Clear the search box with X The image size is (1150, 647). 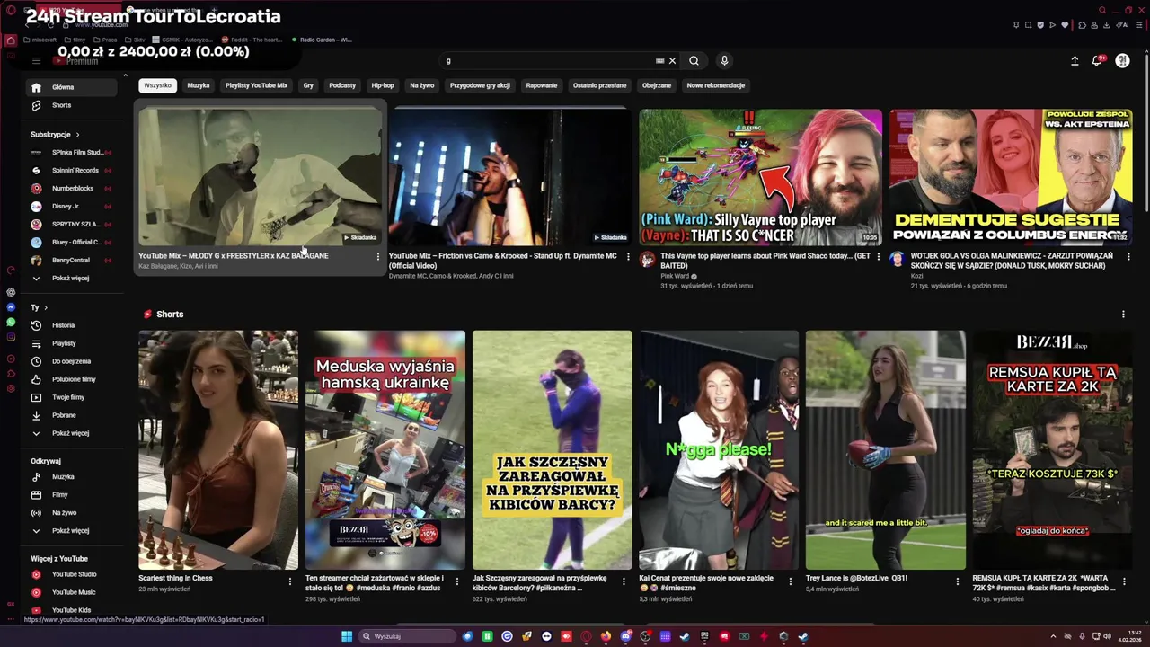point(672,60)
